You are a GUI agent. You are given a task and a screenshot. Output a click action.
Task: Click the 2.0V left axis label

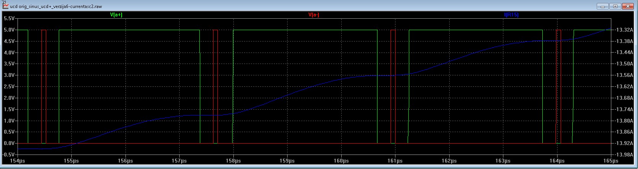pyautogui.click(x=9, y=98)
